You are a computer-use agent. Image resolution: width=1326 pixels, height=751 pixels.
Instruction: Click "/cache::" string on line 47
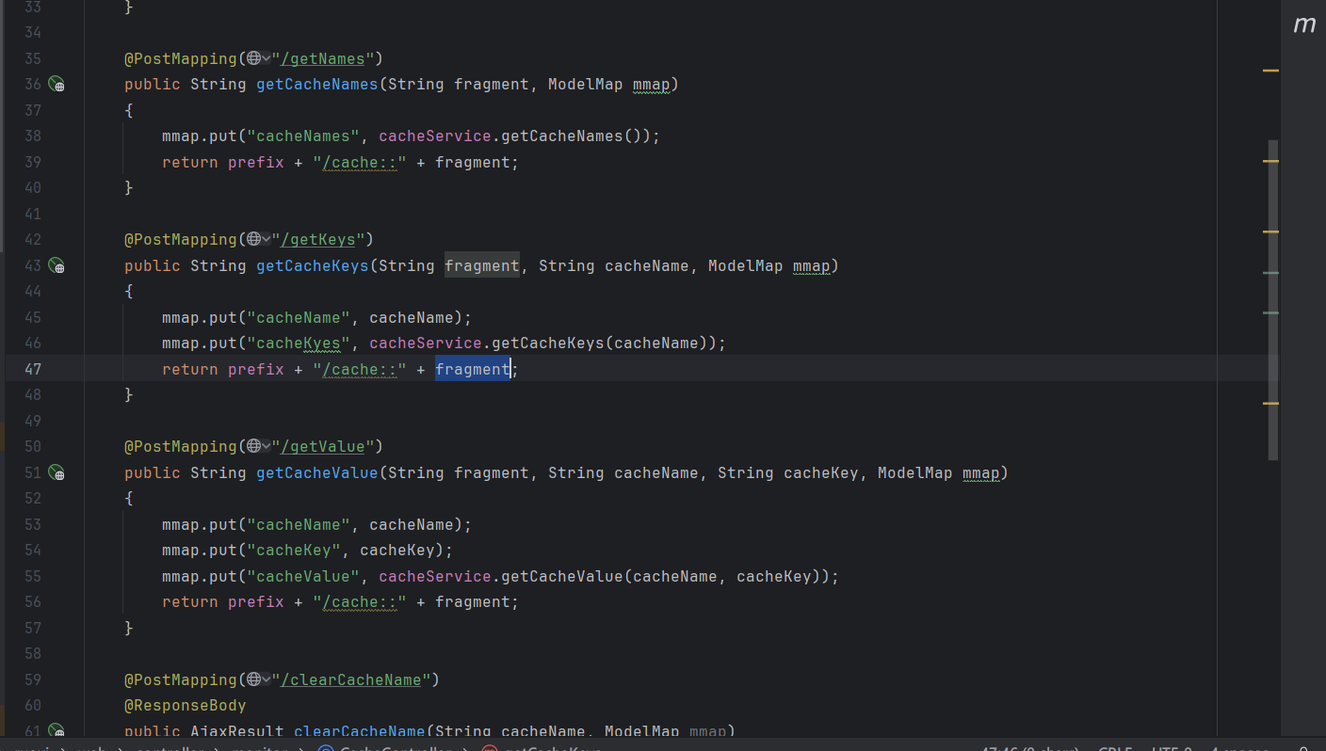point(360,370)
